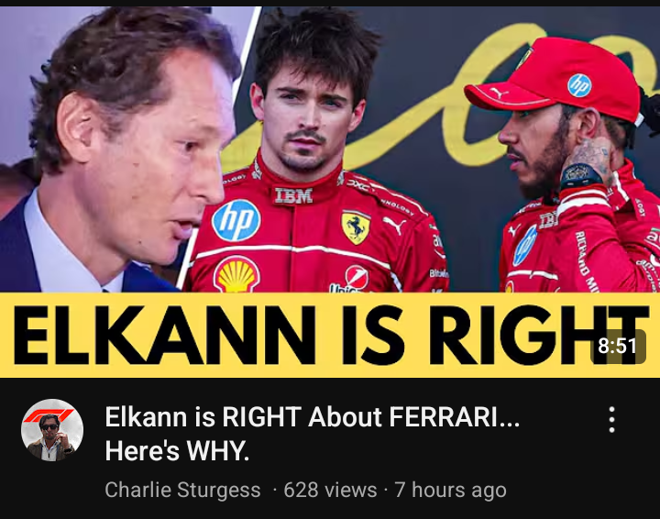Click the Charlie Sturgess channel name

[x=182, y=490]
